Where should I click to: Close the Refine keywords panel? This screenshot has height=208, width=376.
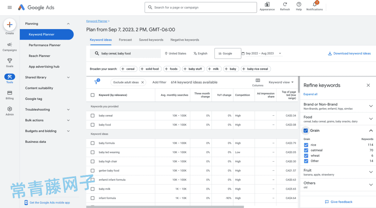pos(368,85)
